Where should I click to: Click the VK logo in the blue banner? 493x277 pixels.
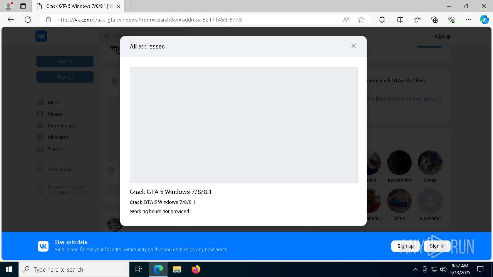click(43, 246)
